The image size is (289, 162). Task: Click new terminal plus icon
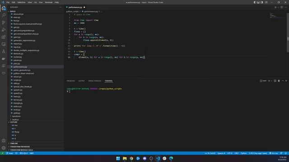[x=269, y=81]
